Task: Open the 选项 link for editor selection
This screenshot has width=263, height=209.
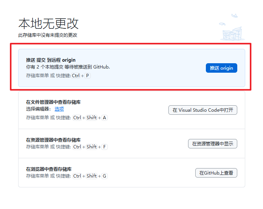Action: pos(59,109)
